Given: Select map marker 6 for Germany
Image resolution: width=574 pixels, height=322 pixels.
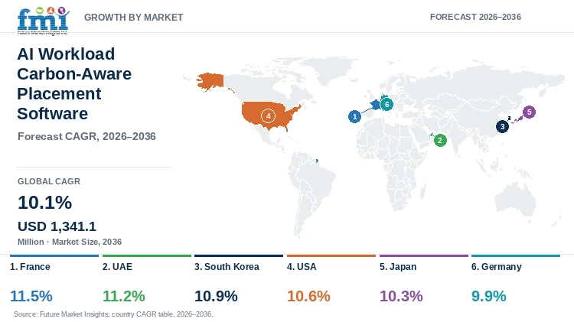Looking at the screenshot, I should pos(386,104).
